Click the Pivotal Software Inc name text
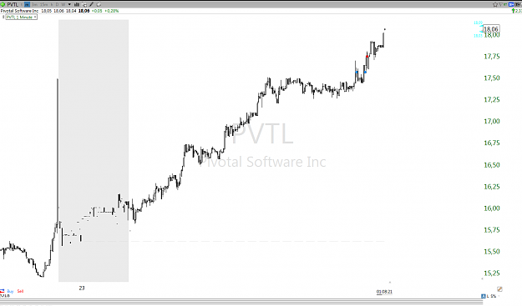The height and width of the screenshot is (306, 522). point(19,11)
